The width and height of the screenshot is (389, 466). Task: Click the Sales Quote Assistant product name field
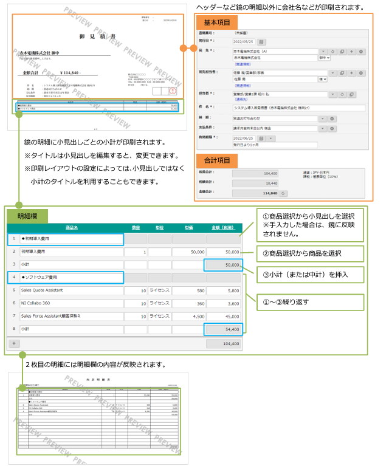click(x=71, y=290)
